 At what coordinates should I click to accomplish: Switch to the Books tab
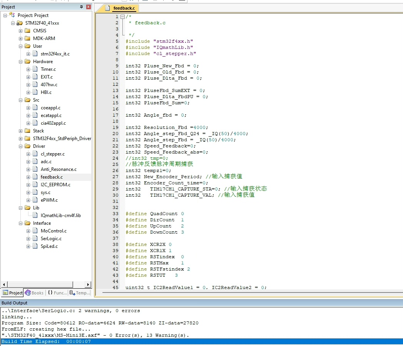34,293
